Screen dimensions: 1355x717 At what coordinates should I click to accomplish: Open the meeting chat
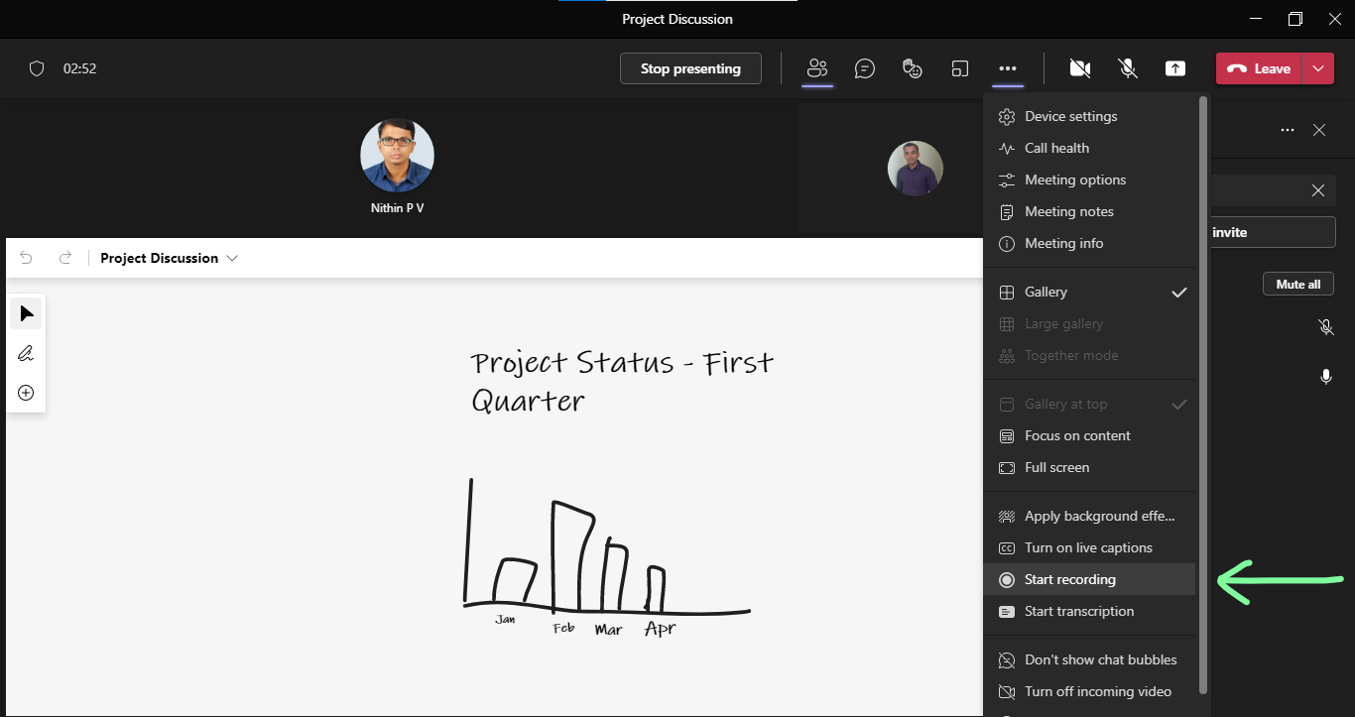tap(864, 68)
